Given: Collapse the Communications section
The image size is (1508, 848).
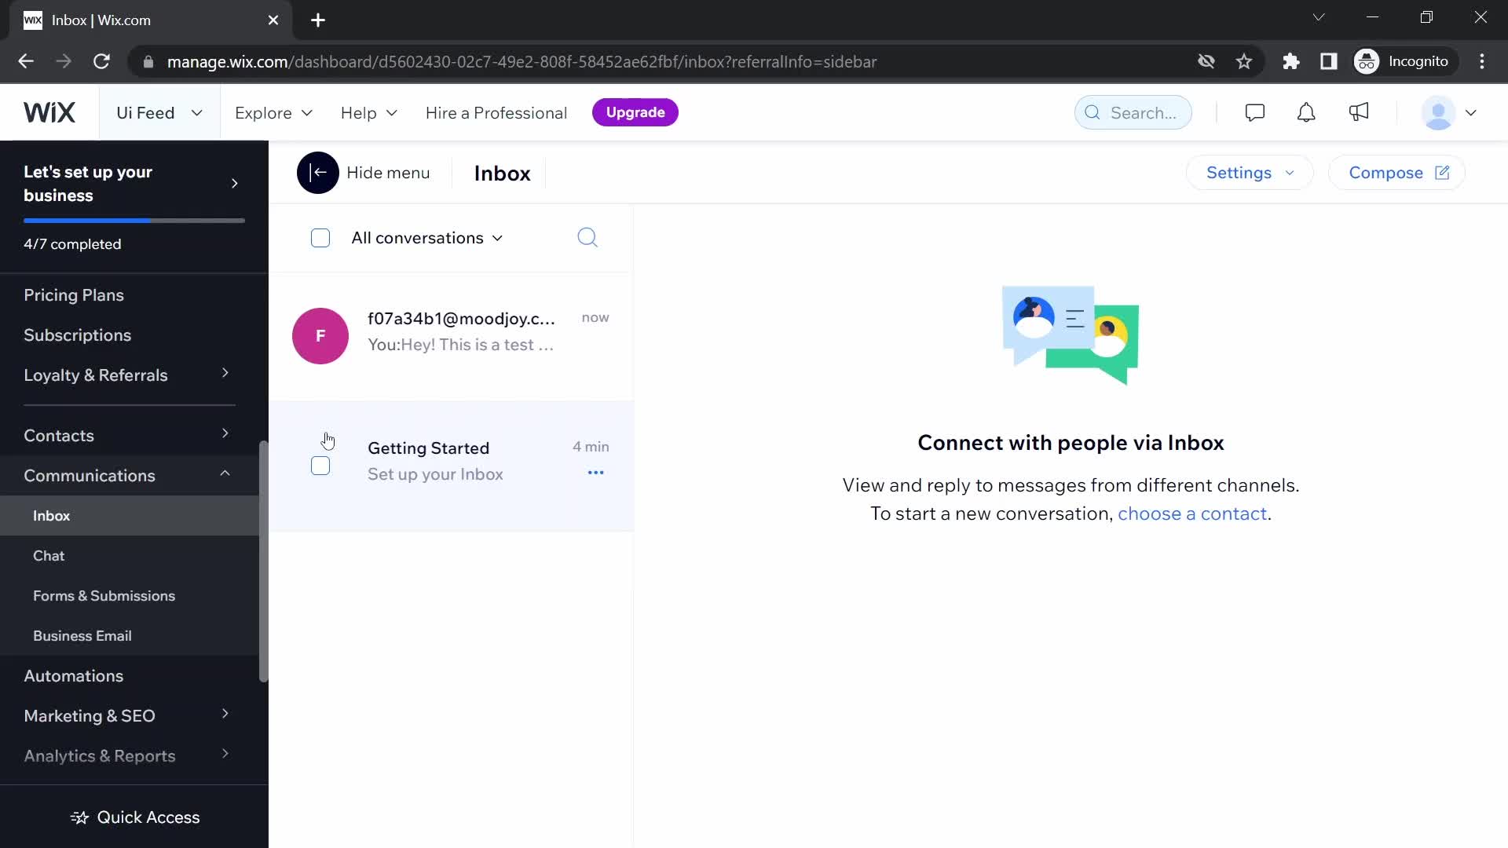Looking at the screenshot, I should click(225, 473).
